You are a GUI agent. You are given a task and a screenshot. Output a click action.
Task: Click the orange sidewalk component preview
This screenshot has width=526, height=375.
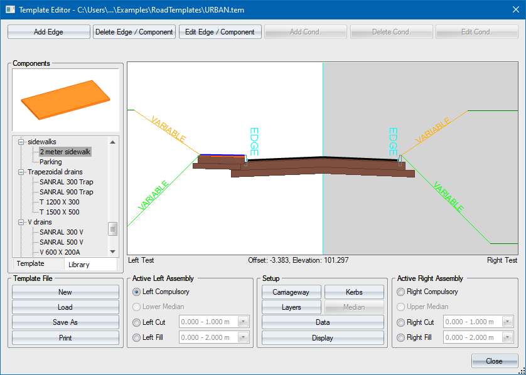(65, 100)
